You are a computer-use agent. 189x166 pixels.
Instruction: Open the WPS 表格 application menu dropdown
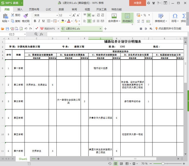[x=22, y=3]
